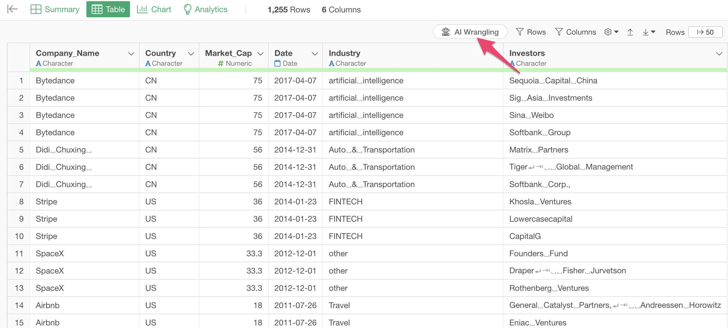Click the Date column calendar type icon
The width and height of the screenshot is (728, 328).
coord(277,63)
